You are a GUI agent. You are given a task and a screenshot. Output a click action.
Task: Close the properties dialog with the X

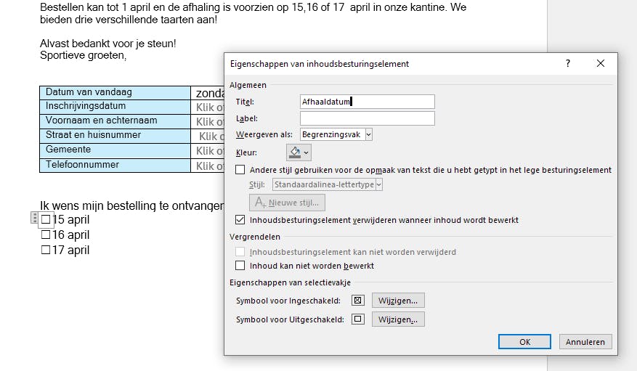point(601,63)
